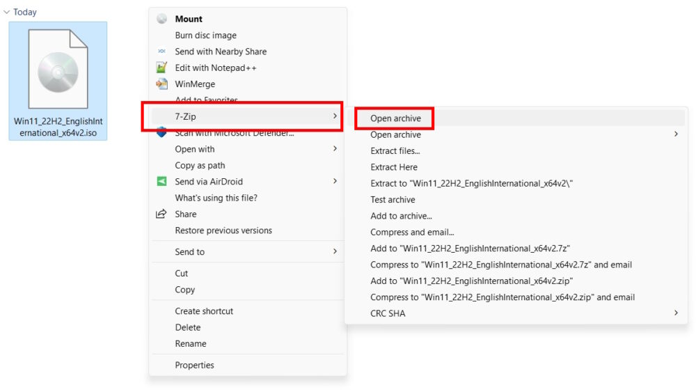696x392 pixels.
Task: Click the Nearby Share icon
Action: pyautogui.click(x=162, y=52)
